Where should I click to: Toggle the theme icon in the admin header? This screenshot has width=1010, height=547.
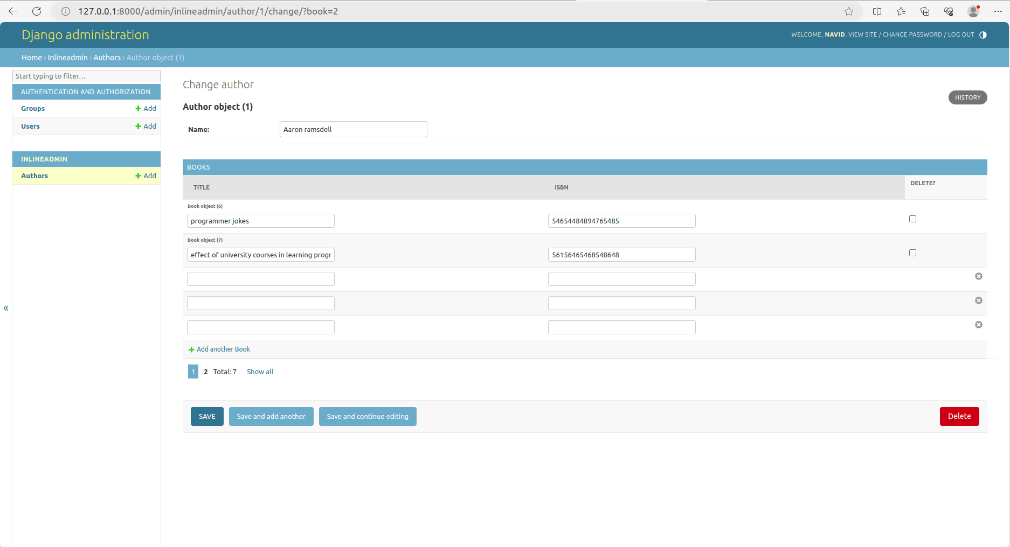pos(984,34)
